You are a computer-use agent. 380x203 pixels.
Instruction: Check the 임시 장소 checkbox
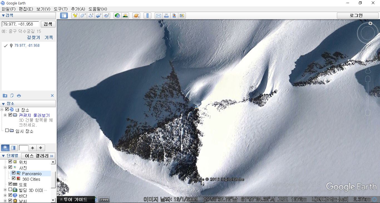[7, 130]
